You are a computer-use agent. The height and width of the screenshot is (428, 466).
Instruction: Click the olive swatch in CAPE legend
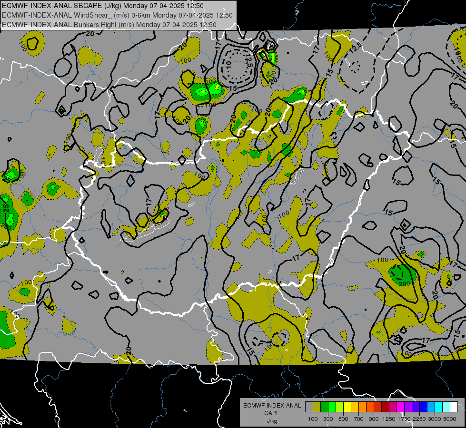[x=317, y=407]
